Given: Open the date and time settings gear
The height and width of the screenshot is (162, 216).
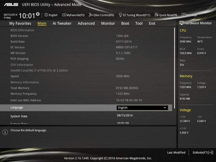Looking at the screenshot, I should point(38,14).
